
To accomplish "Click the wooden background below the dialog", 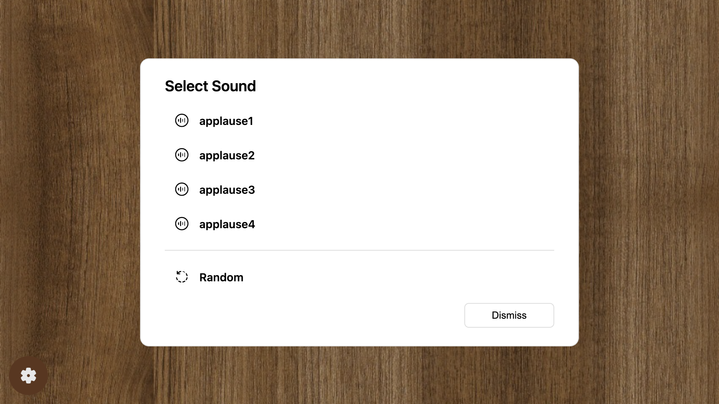I will (359, 374).
